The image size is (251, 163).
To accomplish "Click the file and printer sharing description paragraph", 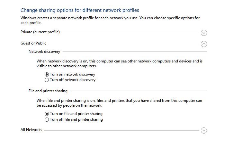I will pyautogui.click(x=119, y=103).
